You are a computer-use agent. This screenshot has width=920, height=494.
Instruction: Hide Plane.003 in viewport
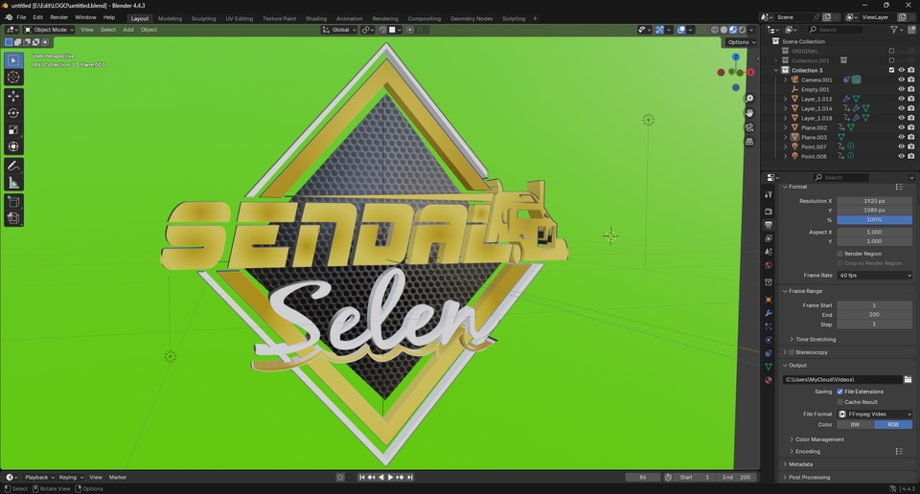pyautogui.click(x=901, y=137)
